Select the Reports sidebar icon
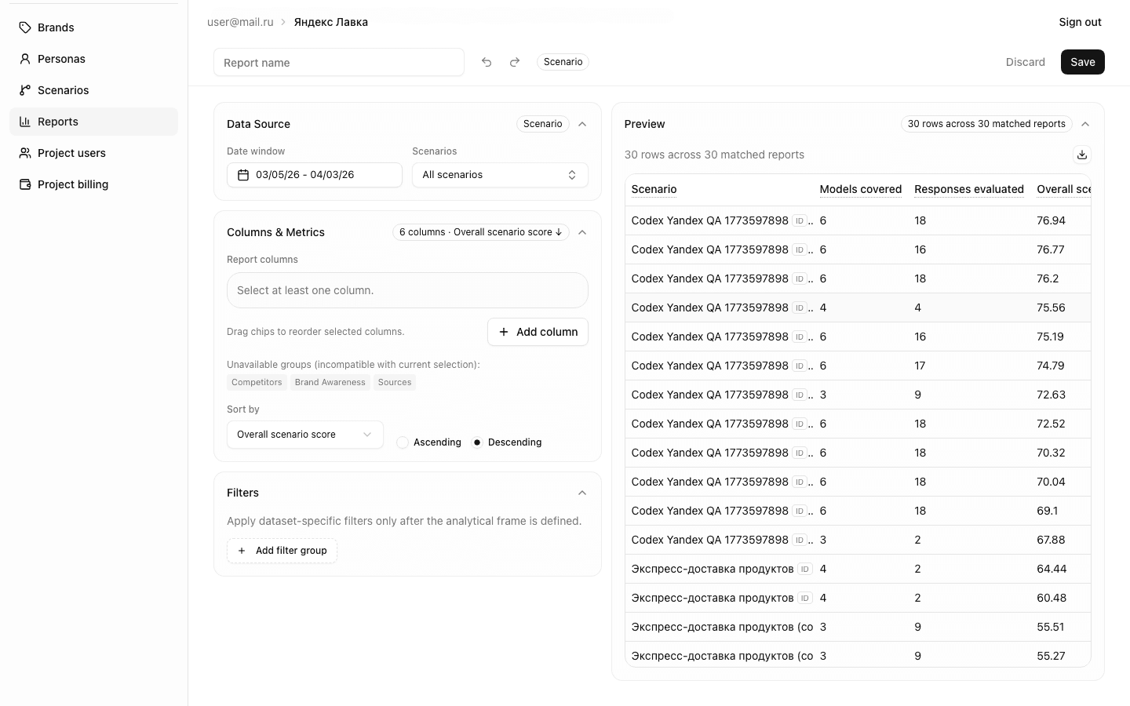Image resolution: width=1130 pixels, height=706 pixels. [x=24, y=122]
